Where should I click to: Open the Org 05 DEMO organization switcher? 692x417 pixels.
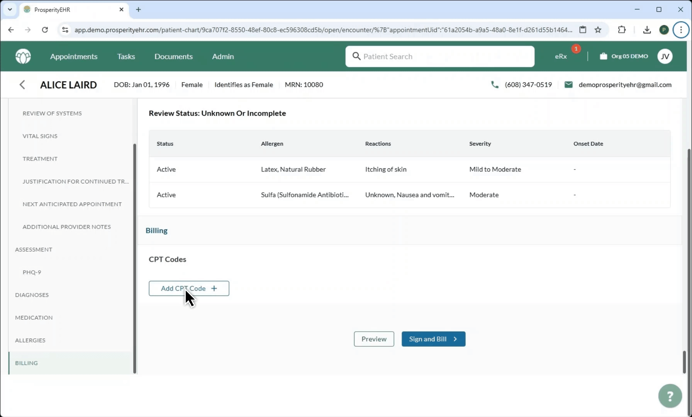click(x=624, y=56)
